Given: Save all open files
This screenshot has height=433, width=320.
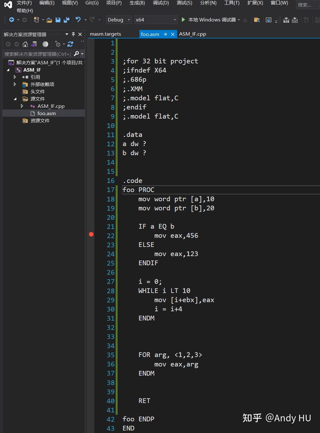Looking at the screenshot, I should 66,20.
